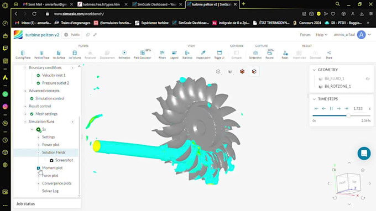Select the translucent cube render mode icon

coord(230,71)
